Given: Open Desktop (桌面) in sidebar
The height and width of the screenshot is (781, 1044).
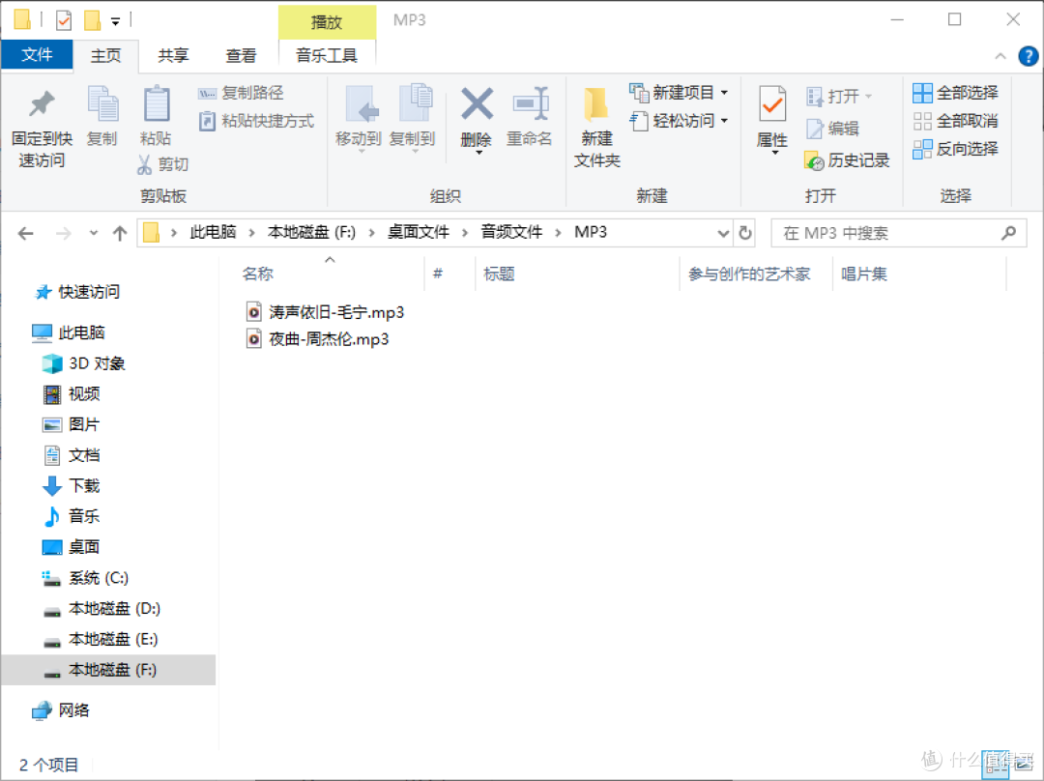Looking at the screenshot, I should click(72, 547).
